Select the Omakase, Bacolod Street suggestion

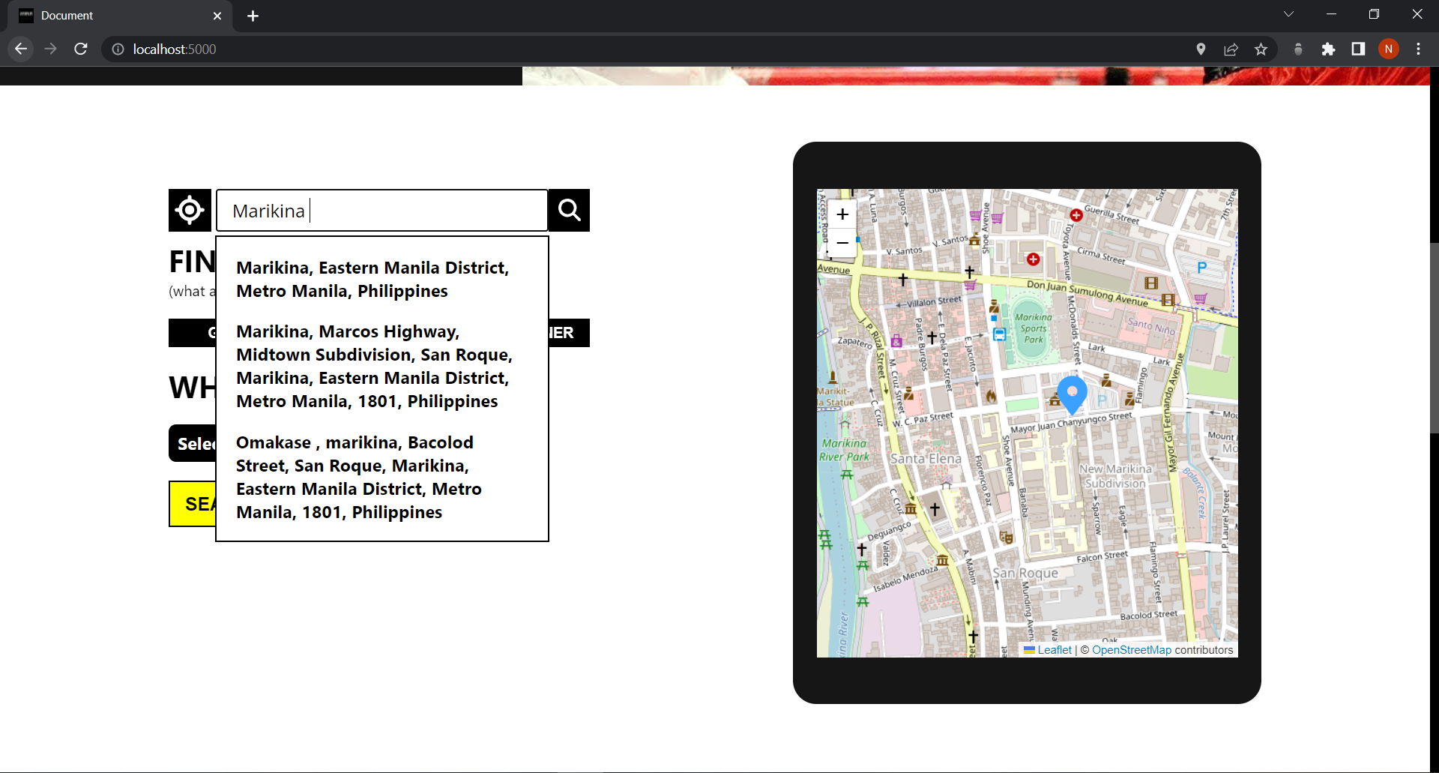pos(358,477)
